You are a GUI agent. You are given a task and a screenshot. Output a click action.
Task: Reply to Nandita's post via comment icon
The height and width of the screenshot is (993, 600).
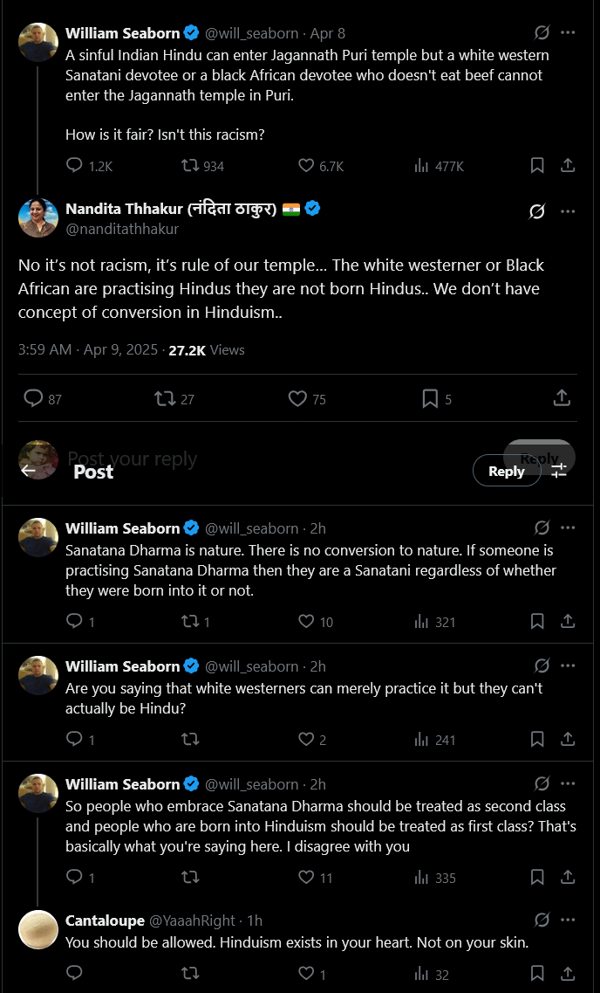33,398
